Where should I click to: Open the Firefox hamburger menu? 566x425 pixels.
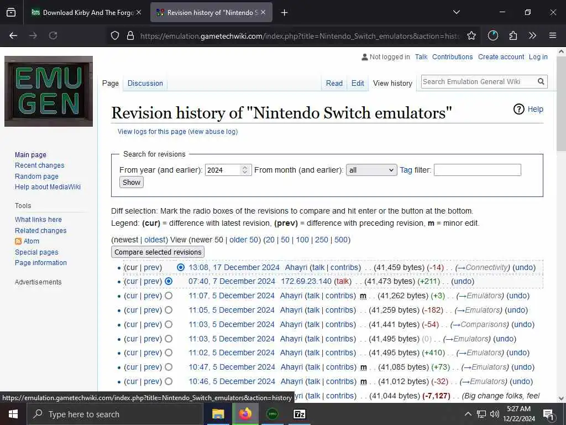(553, 35)
